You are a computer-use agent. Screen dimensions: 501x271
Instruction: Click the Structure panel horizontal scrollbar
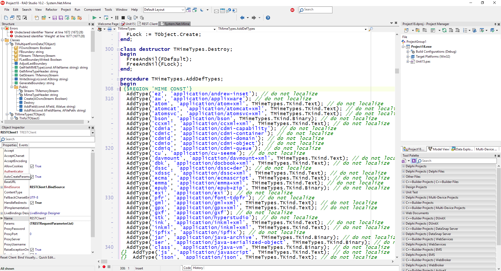click(x=44, y=122)
